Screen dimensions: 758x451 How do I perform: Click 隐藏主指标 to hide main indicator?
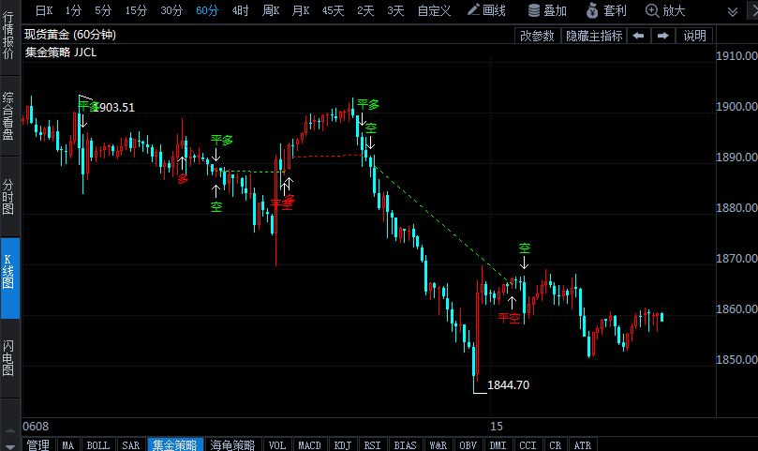[594, 36]
